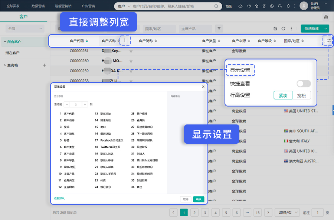Click the funnel filter icon
Image resolution: width=334 pixels, height=220 pixels.
coord(219,29)
